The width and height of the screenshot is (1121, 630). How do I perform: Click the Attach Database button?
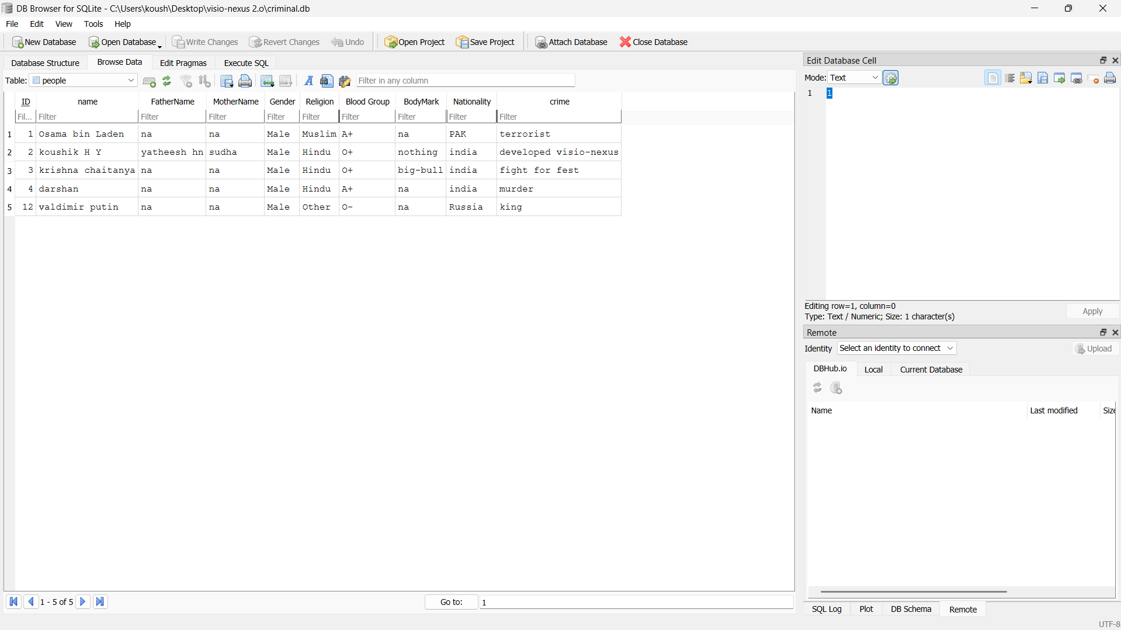click(571, 42)
